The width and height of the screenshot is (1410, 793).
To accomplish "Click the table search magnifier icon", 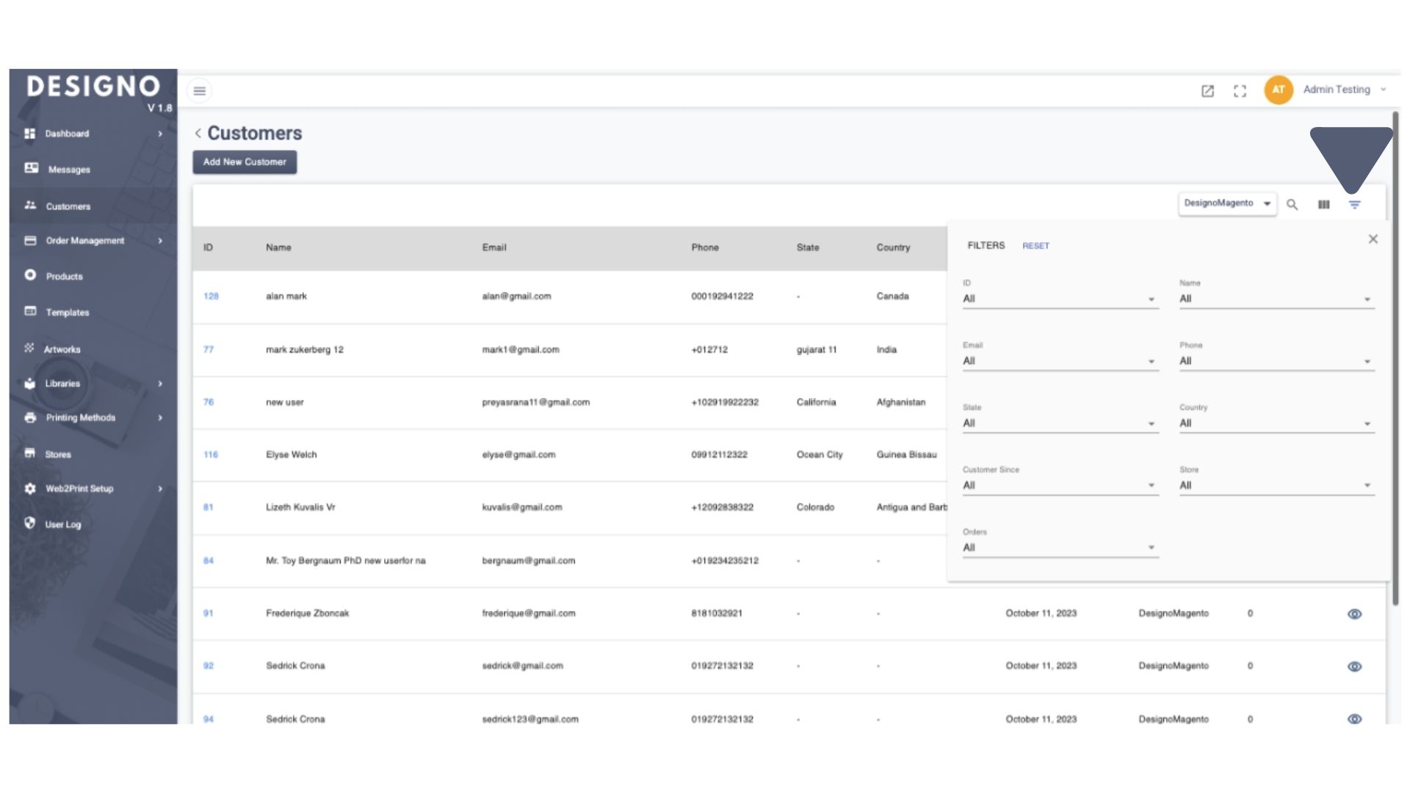I will [1292, 205].
